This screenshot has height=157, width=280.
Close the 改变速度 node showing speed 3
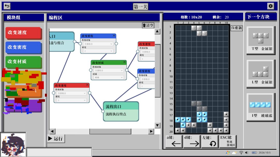[x=87, y=85]
